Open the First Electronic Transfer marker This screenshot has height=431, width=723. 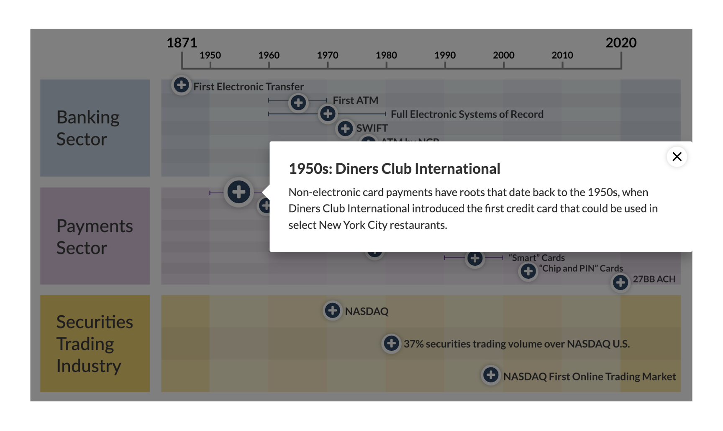click(x=181, y=85)
